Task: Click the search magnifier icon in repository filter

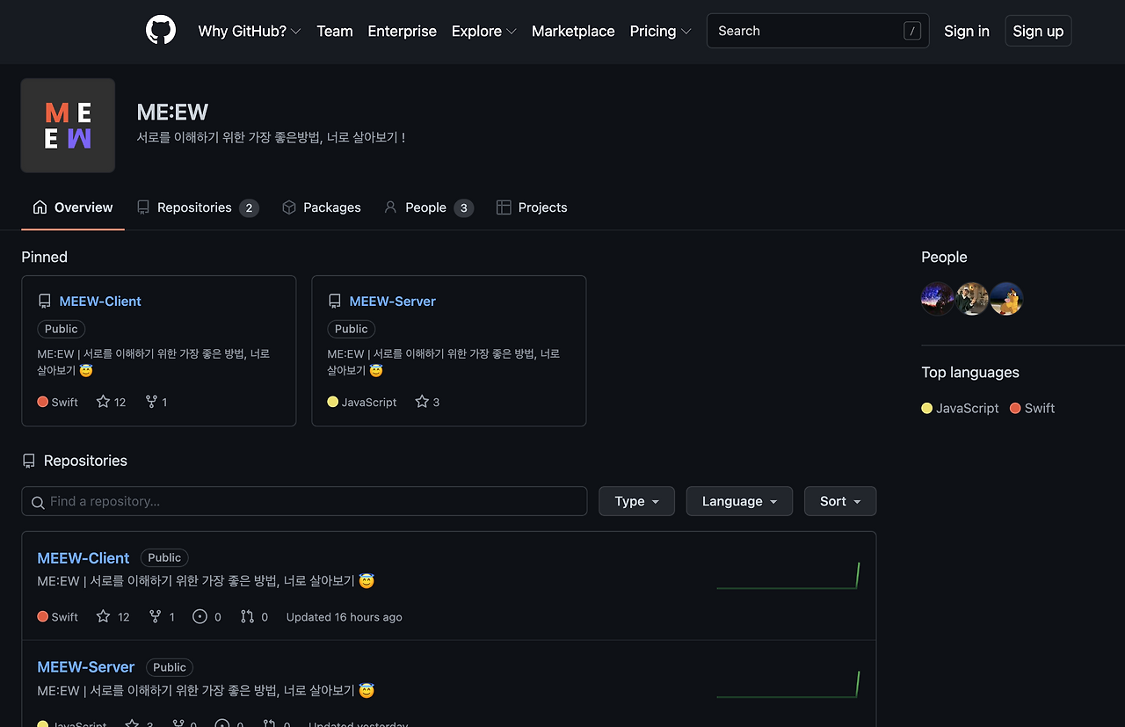Action: 38,502
